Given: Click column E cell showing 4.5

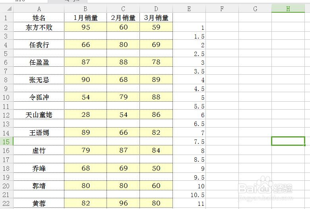Looking at the screenshot, I should [189, 88].
